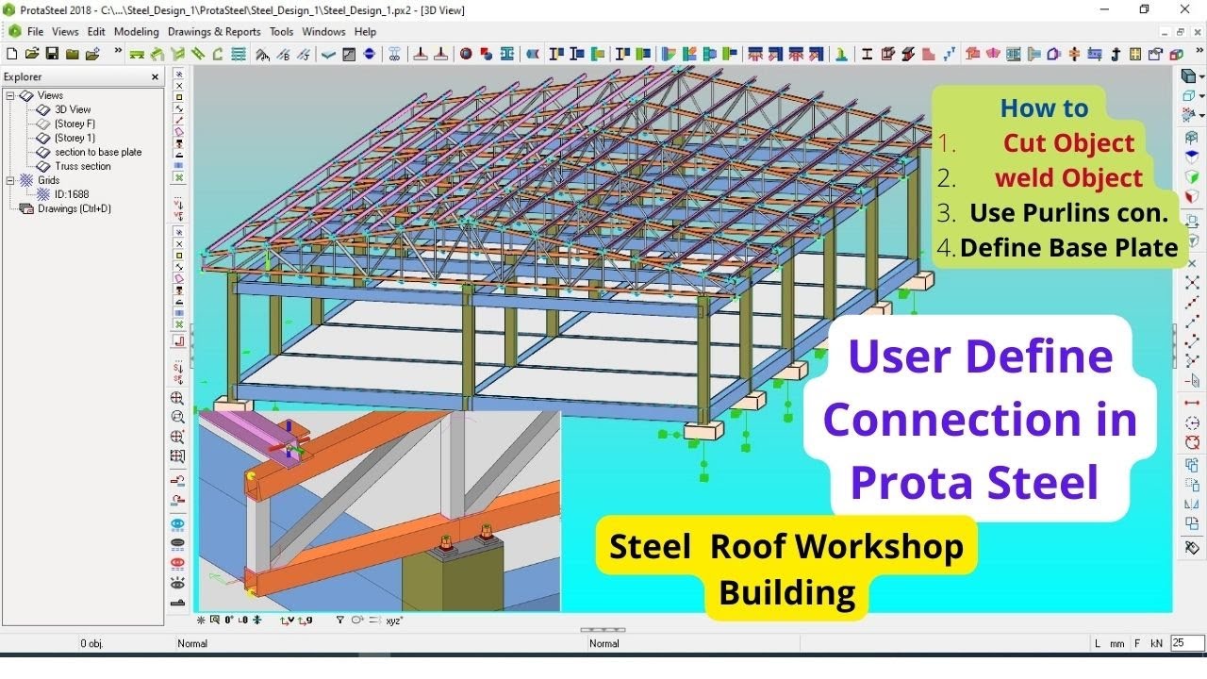Select 'section to base plate' view
This screenshot has width=1207, height=679.
(98, 152)
